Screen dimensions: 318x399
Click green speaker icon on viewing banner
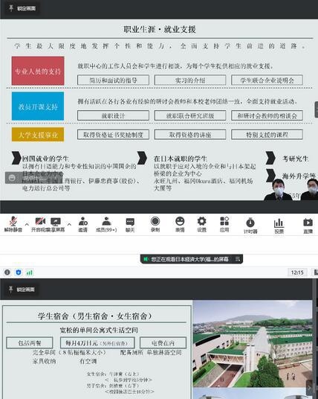click(146, 259)
